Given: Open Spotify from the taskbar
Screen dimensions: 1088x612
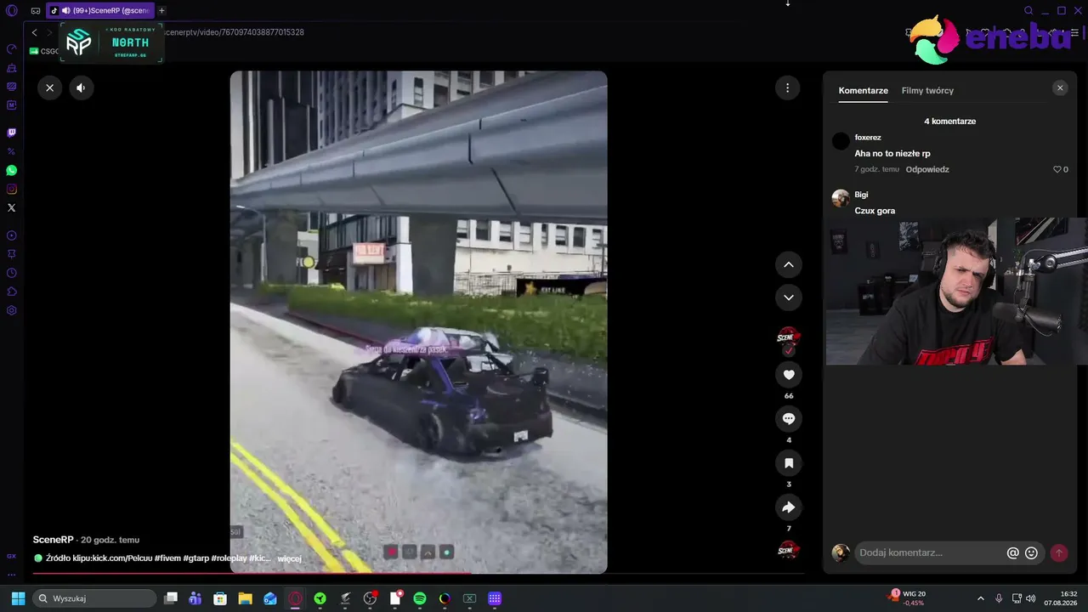Looking at the screenshot, I should point(420,598).
